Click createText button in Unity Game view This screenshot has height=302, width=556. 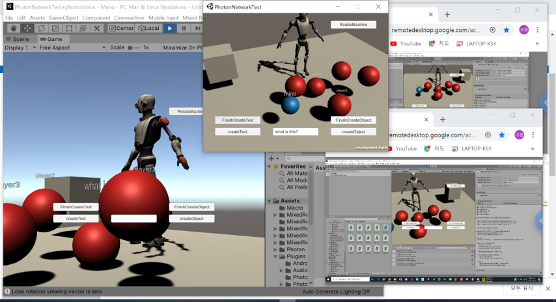click(x=76, y=218)
